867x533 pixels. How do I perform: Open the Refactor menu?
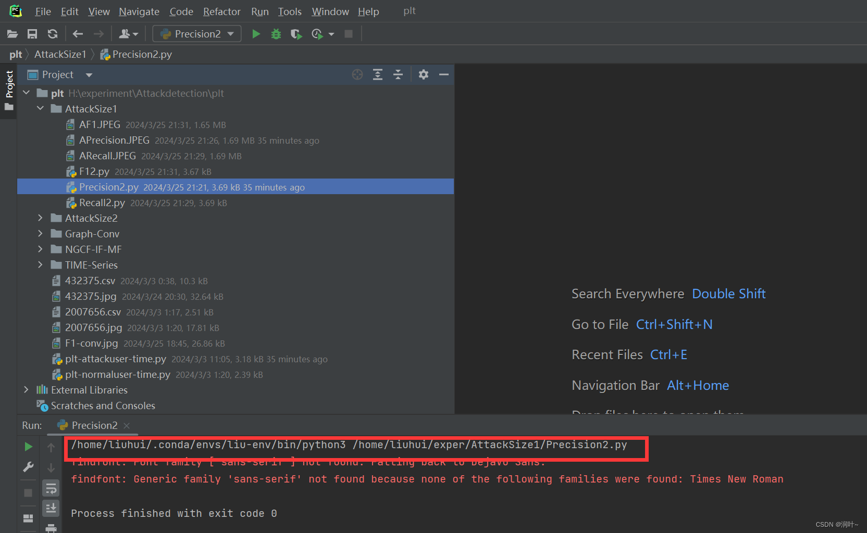221,11
